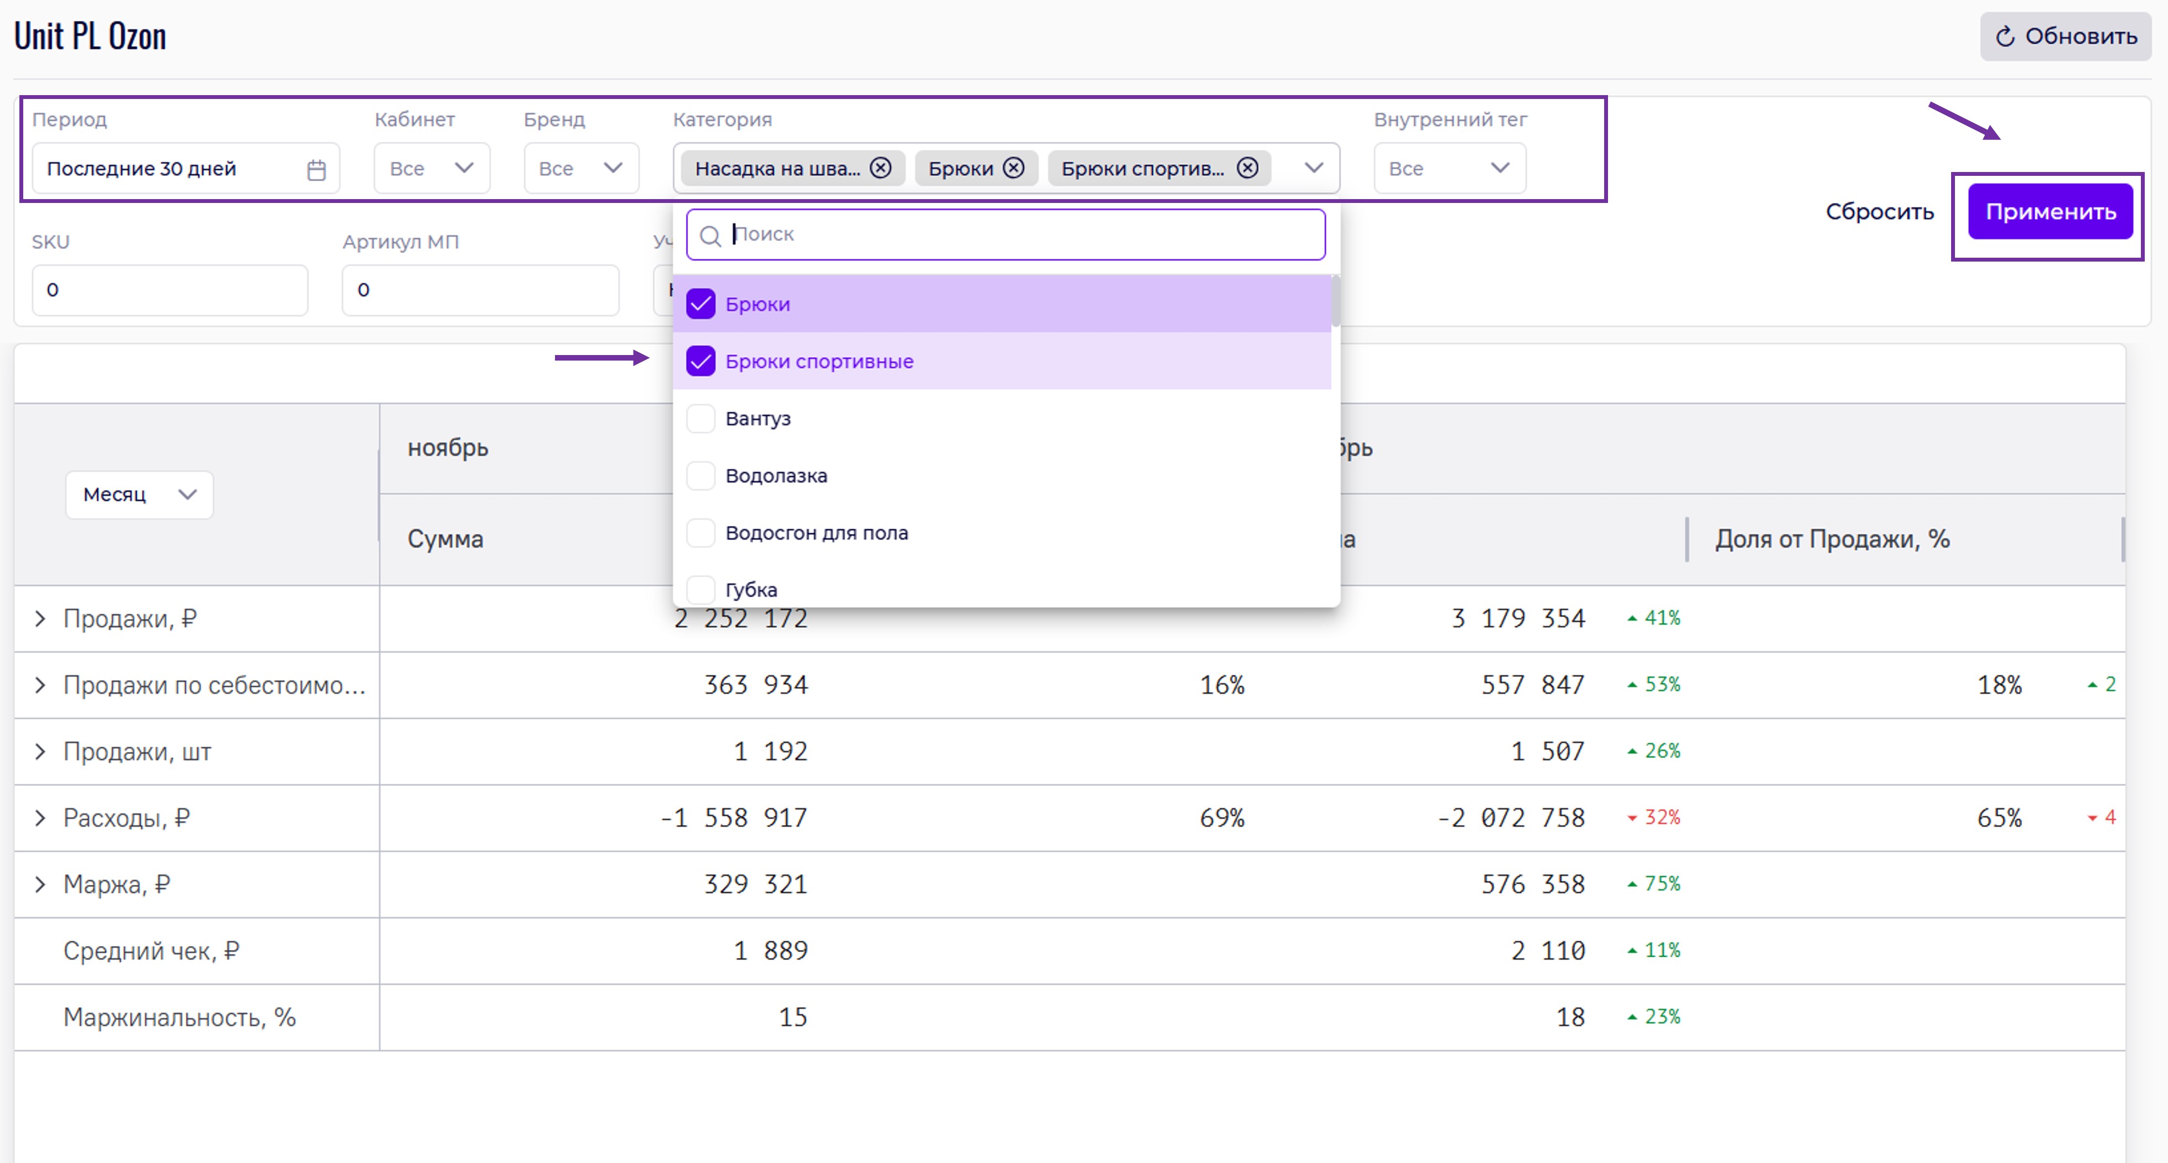2168x1163 pixels.
Task: Uncheck the 'Брюки спортивные' checkbox
Action: [700, 361]
